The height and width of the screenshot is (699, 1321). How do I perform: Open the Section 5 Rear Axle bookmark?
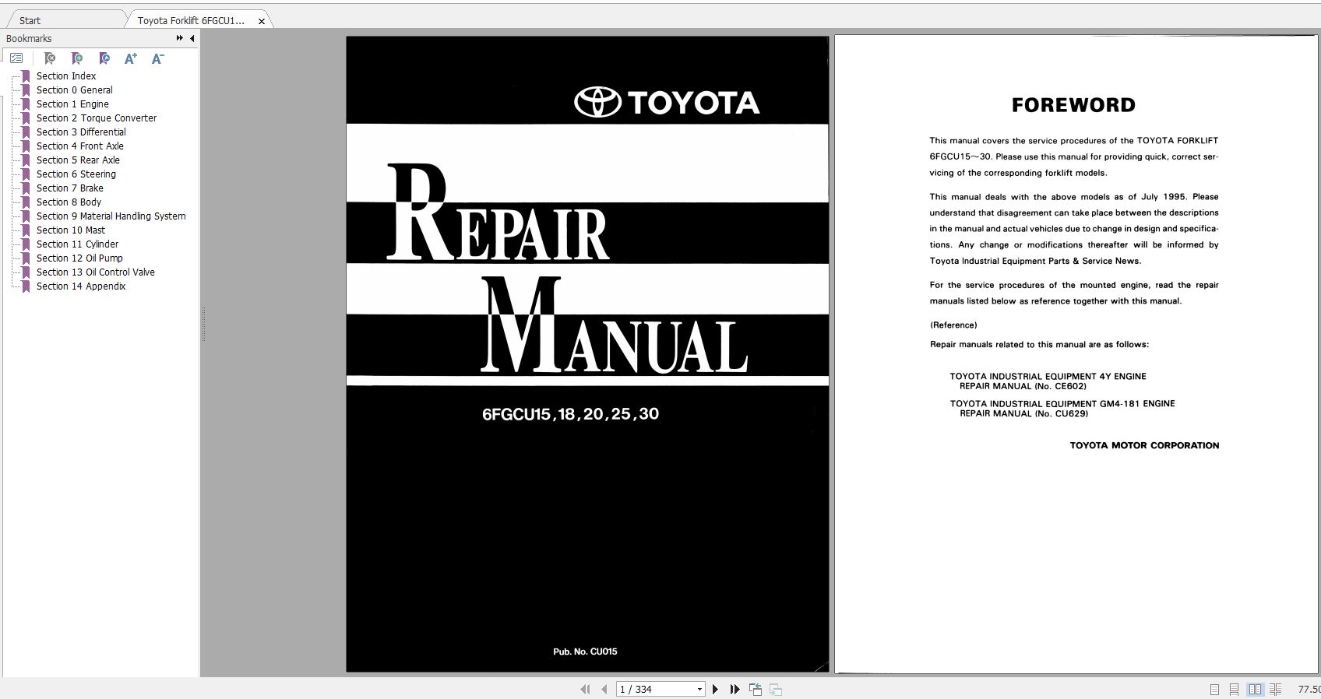pyautogui.click(x=78, y=160)
